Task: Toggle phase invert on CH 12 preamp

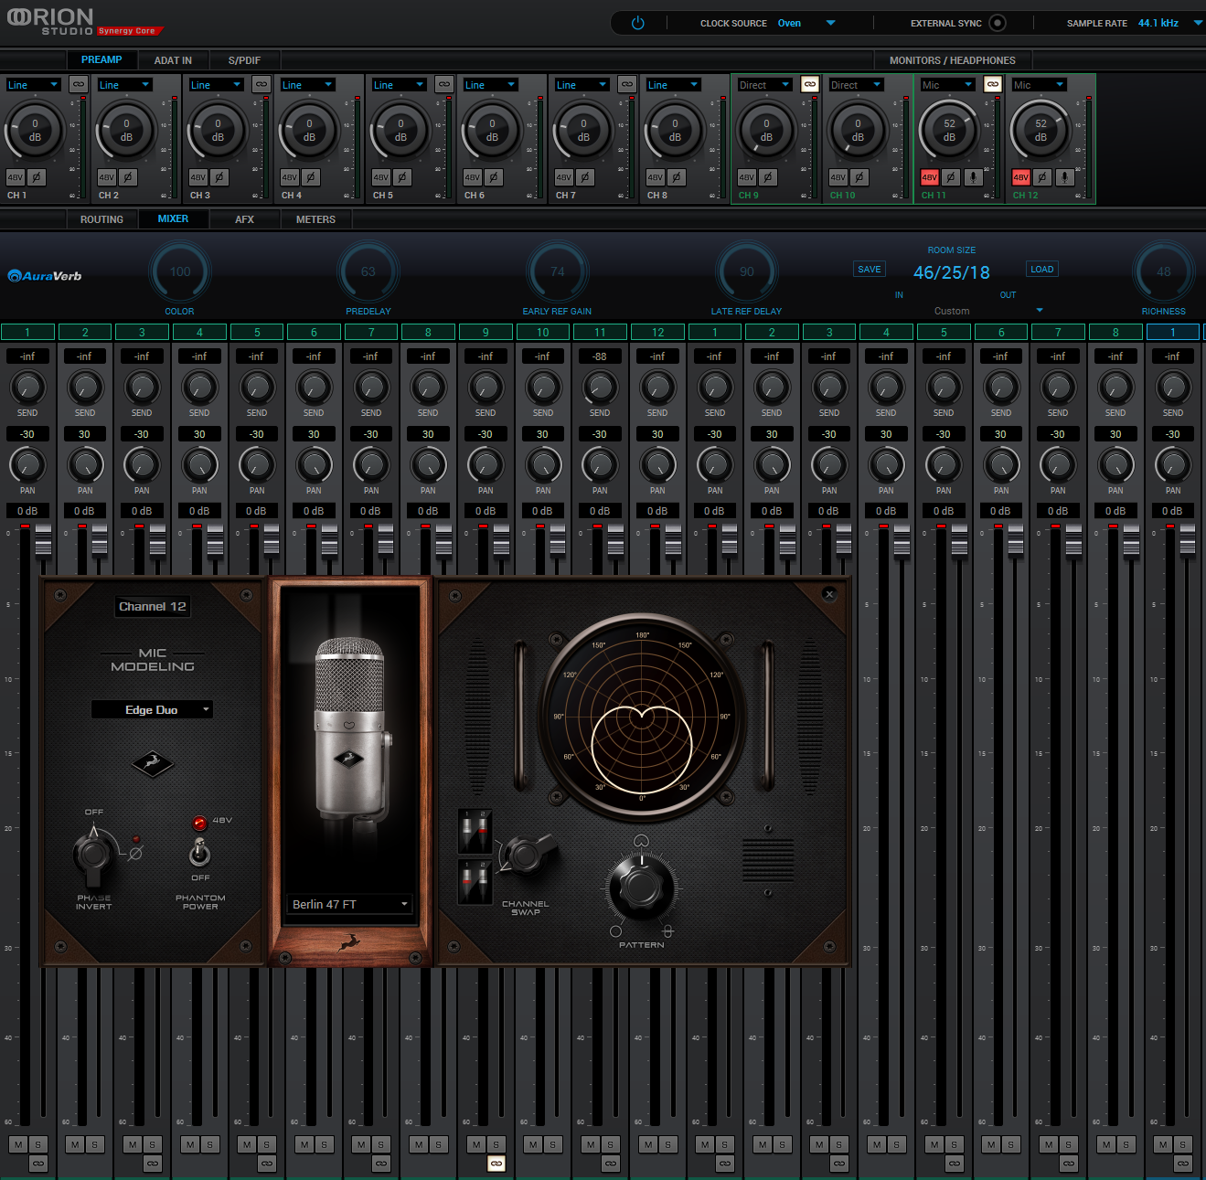Action: [x=1042, y=177]
